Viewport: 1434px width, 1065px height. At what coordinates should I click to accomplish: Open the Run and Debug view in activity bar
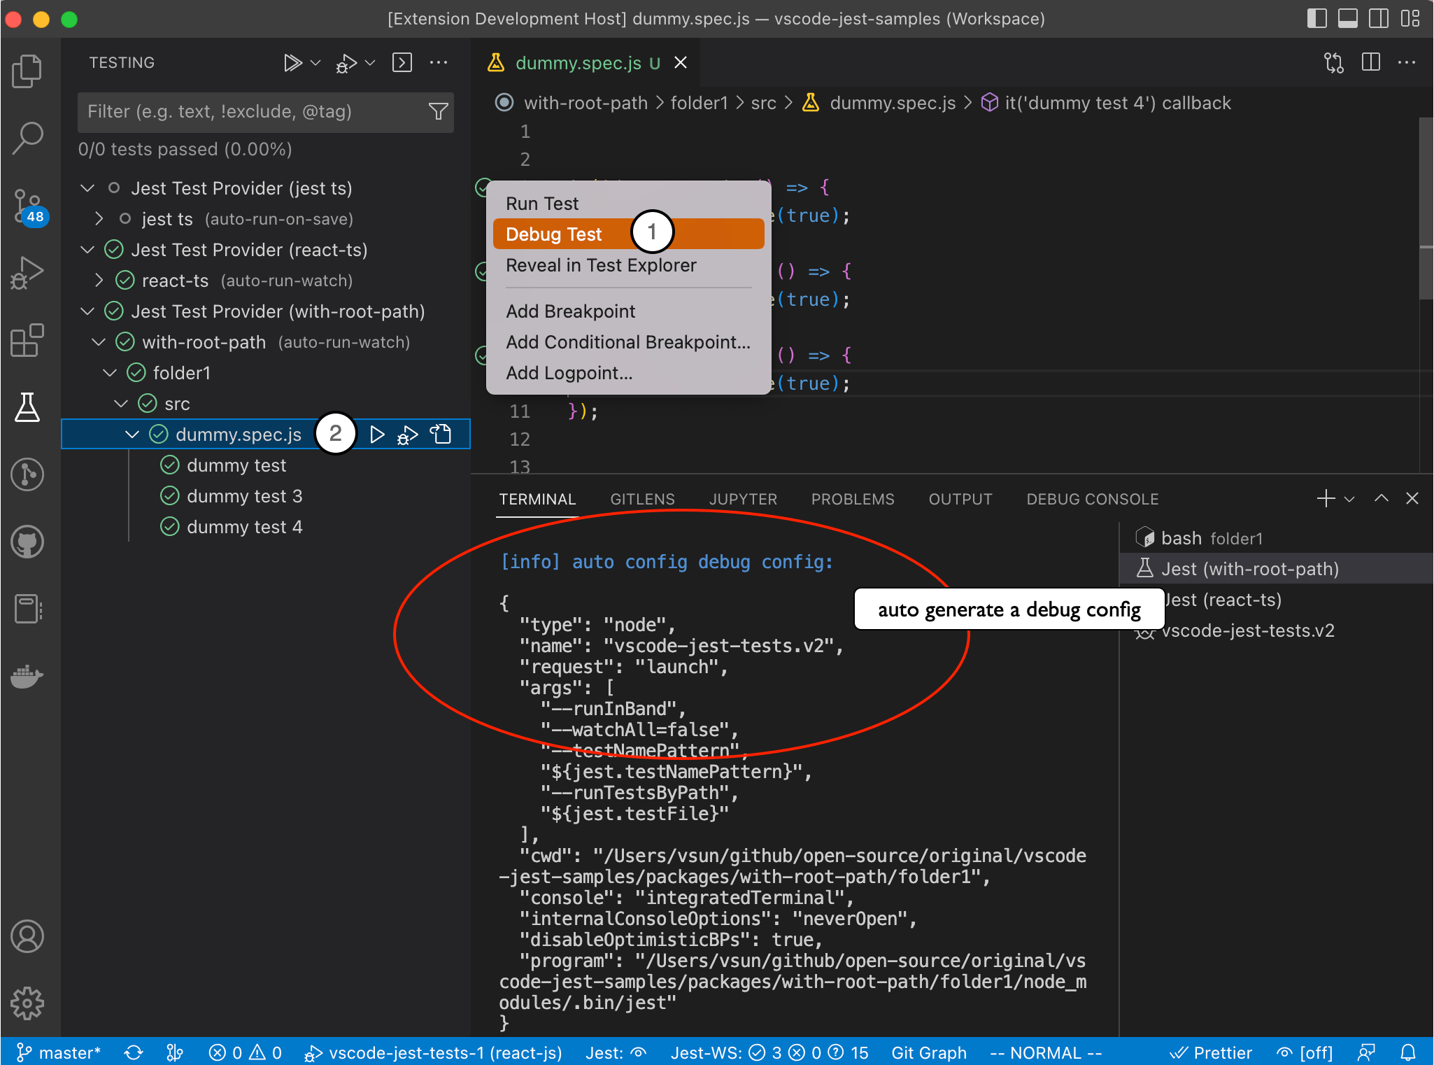coord(28,273)
